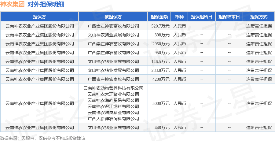The image size is (275, 141).
Task: Click 云南神农动物营养科技有限公司
Action: point(113,88)
